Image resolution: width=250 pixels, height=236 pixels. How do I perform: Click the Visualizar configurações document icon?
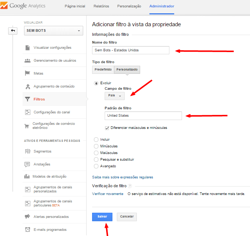pos(27,48)
